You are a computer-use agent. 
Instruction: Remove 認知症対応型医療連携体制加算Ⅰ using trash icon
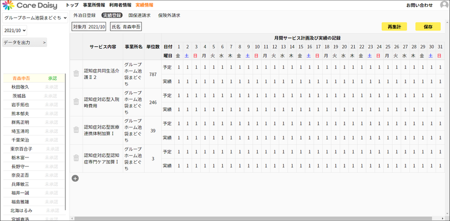coord(76,130)
